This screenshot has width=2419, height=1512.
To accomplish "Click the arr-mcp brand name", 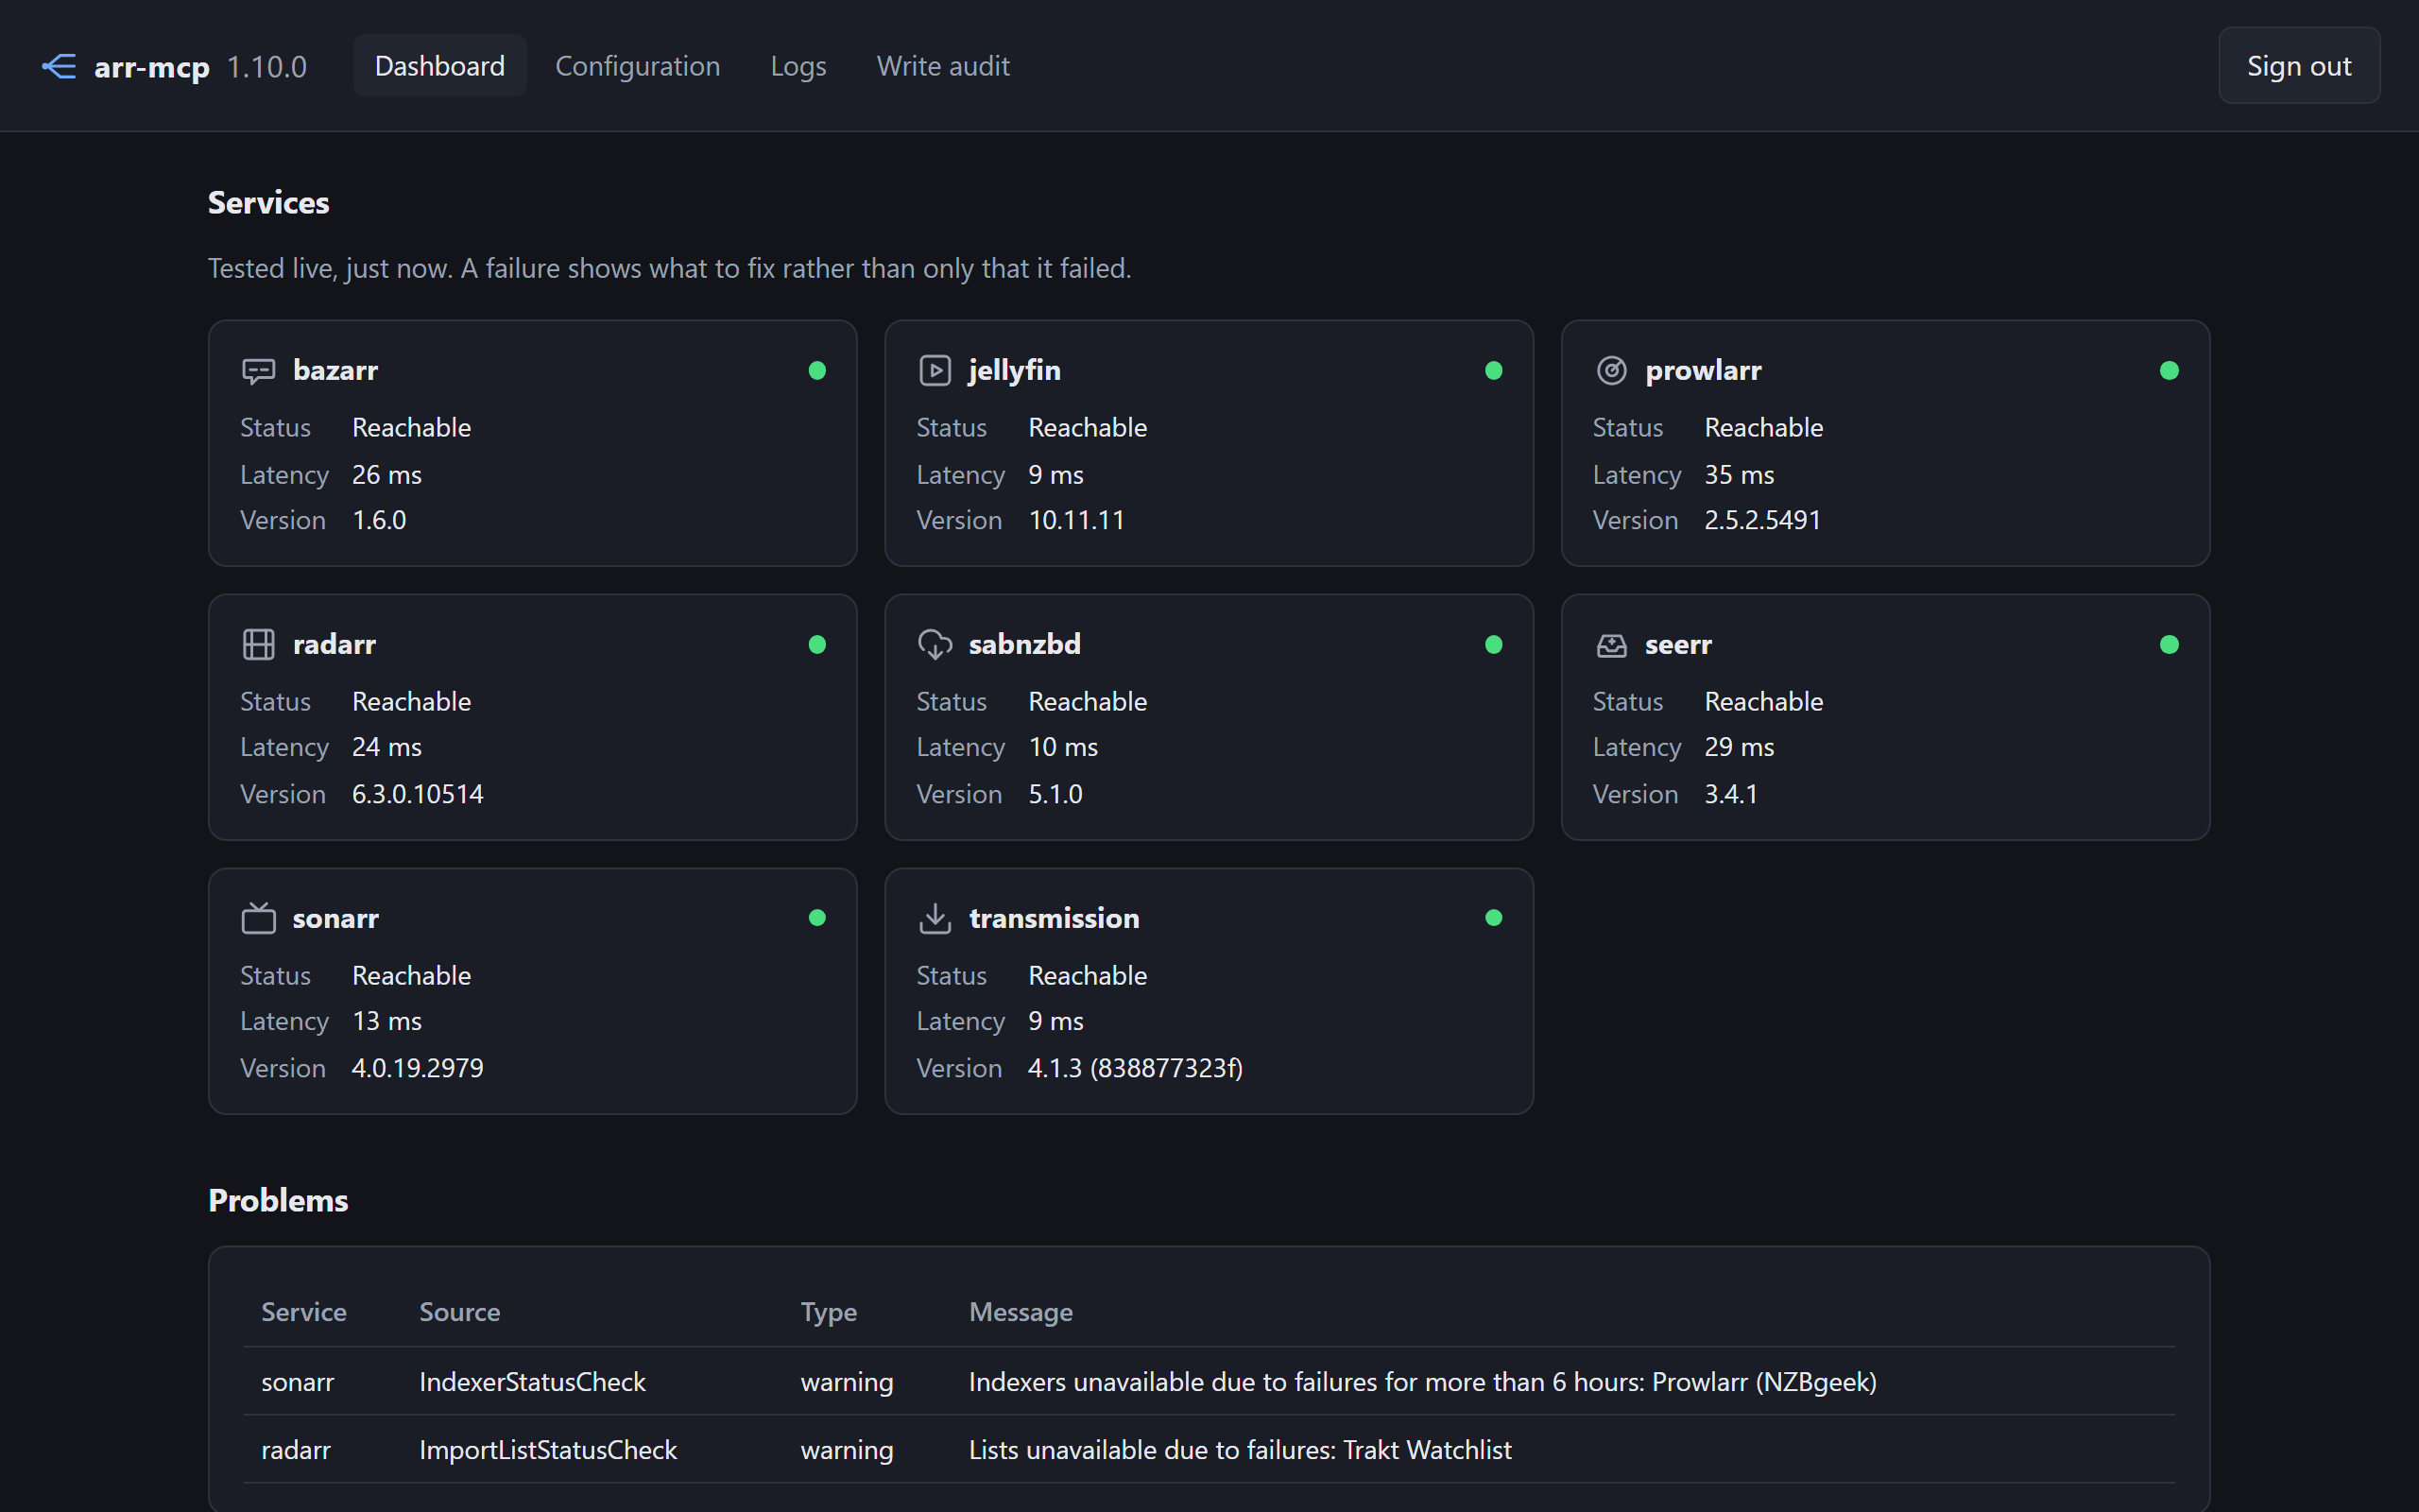I will tap(152, 67).
